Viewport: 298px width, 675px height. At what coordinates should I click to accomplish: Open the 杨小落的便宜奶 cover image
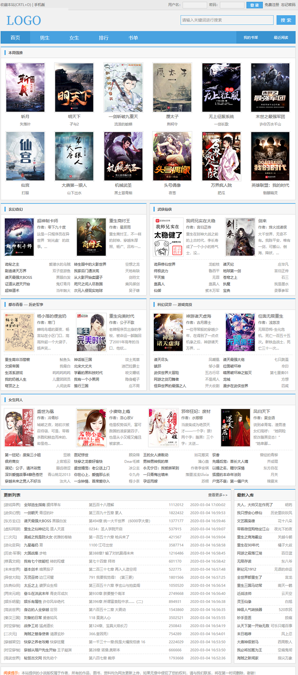coord(19,332)
